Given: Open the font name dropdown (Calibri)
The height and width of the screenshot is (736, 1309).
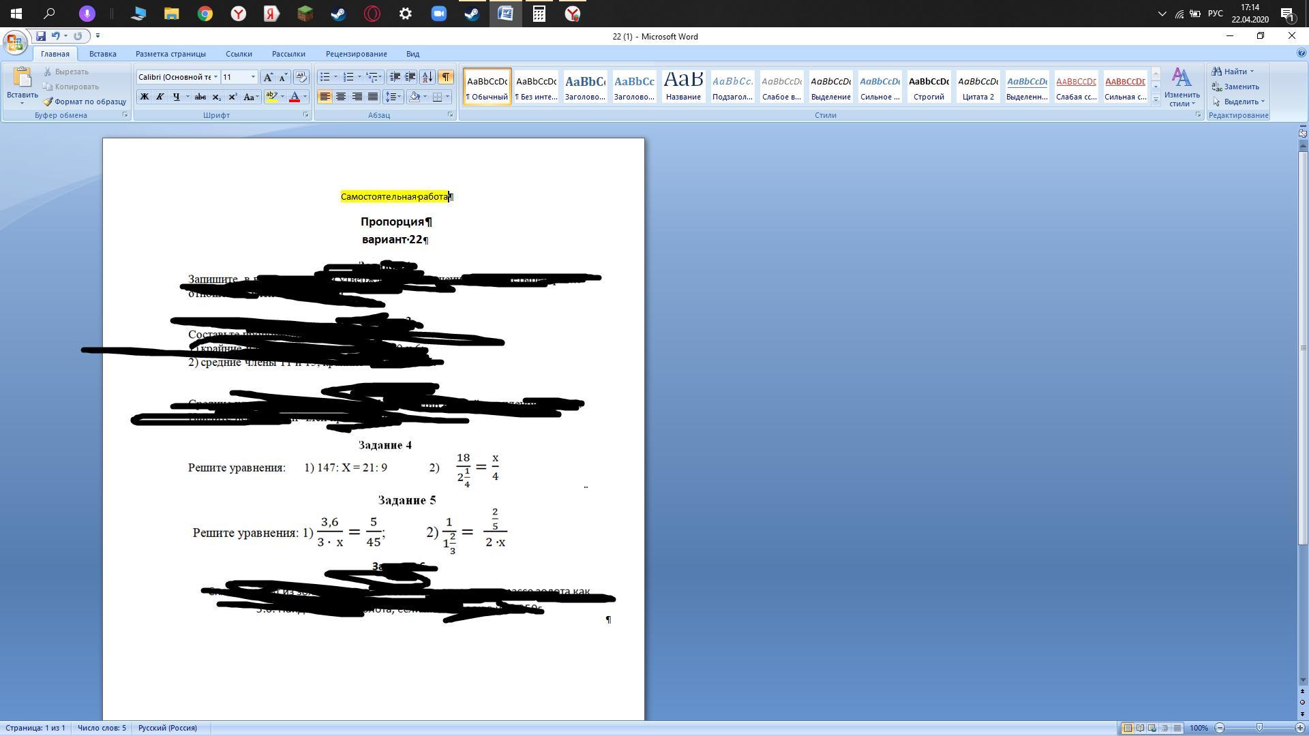Looking at the screenshot, I should pyautogui.click(x=215, y=77).
